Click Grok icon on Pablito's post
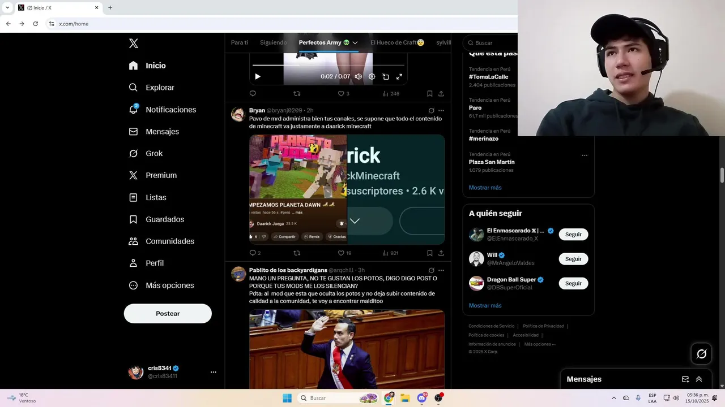This screenshot has width=725, height=407. click(x=432, y=270)
